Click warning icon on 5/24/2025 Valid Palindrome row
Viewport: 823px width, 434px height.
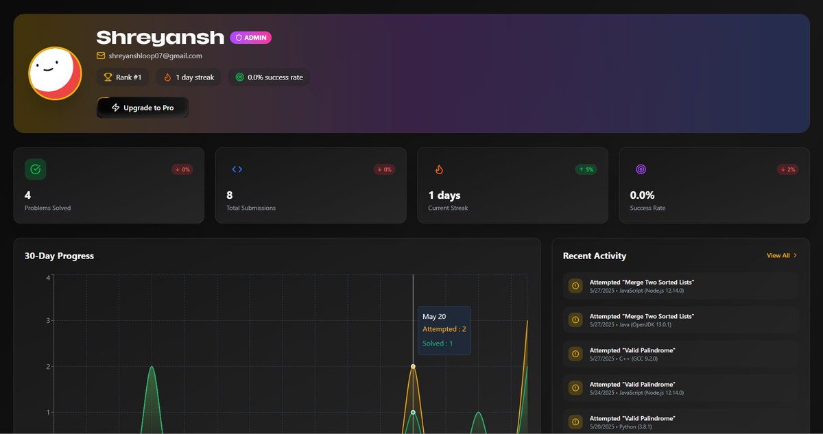pos(575,388)
